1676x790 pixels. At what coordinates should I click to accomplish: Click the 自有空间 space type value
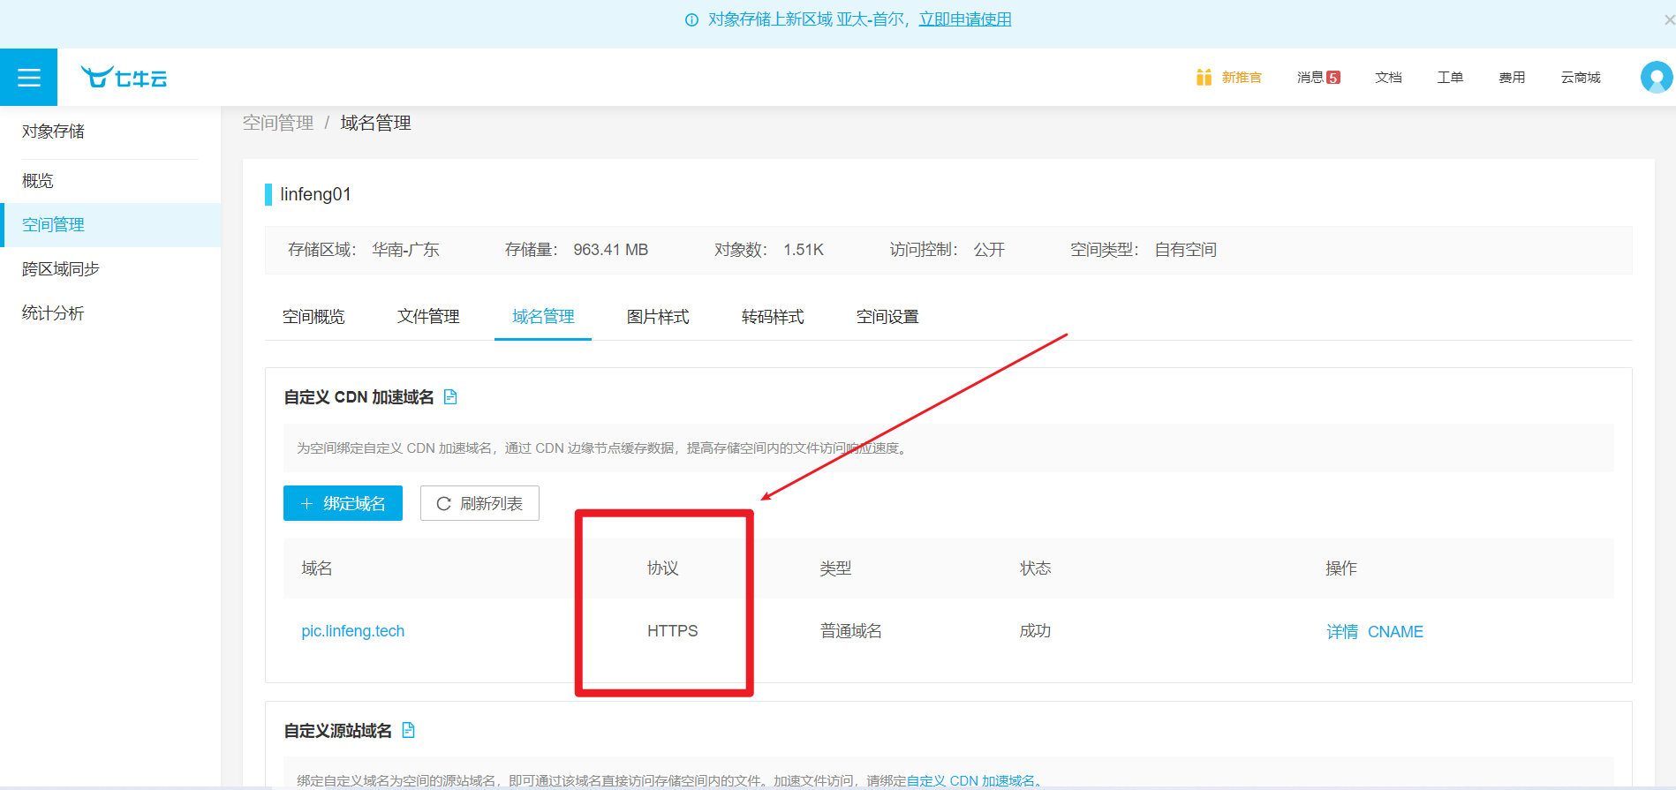pyautogui.click(x=1186, y=250)
